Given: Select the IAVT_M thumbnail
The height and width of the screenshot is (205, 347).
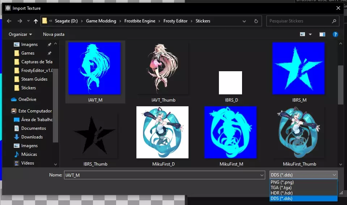Looking at the screenshot, I should 95,72.
